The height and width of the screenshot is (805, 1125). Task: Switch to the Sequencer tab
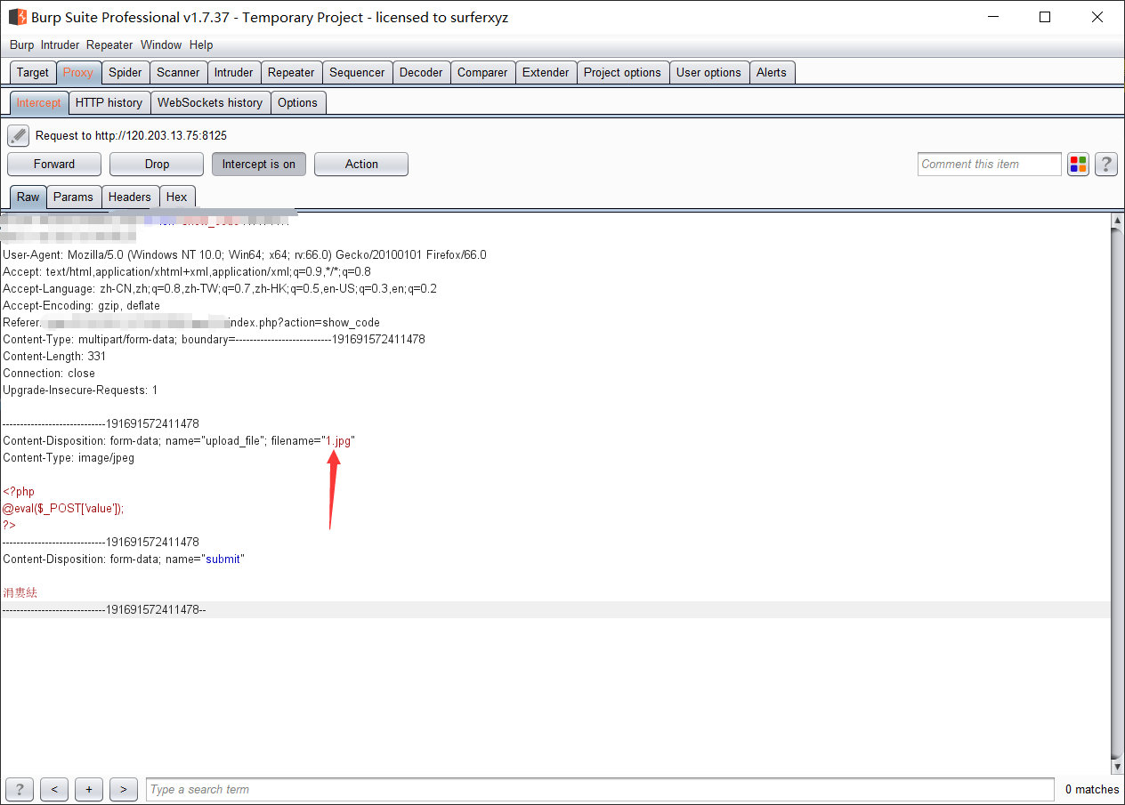click(x=357, y=73)
